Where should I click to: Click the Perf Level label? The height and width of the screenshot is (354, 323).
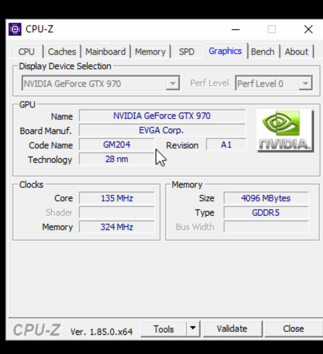[x=209, y=83]
